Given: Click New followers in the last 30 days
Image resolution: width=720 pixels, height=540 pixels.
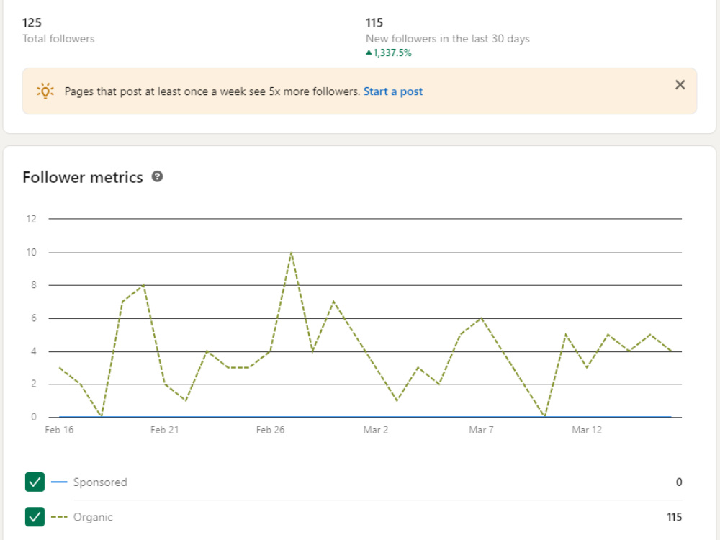Looking at the screenshot, I should [448, 39].
